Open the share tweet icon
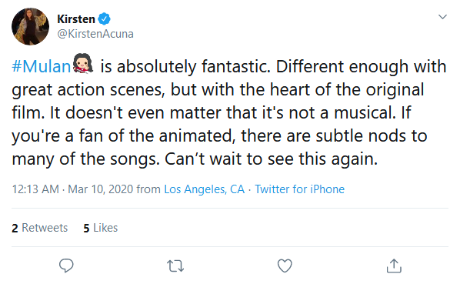Image resolution: width=460 pixels, height=284 pixels. (x=394, y=266)
